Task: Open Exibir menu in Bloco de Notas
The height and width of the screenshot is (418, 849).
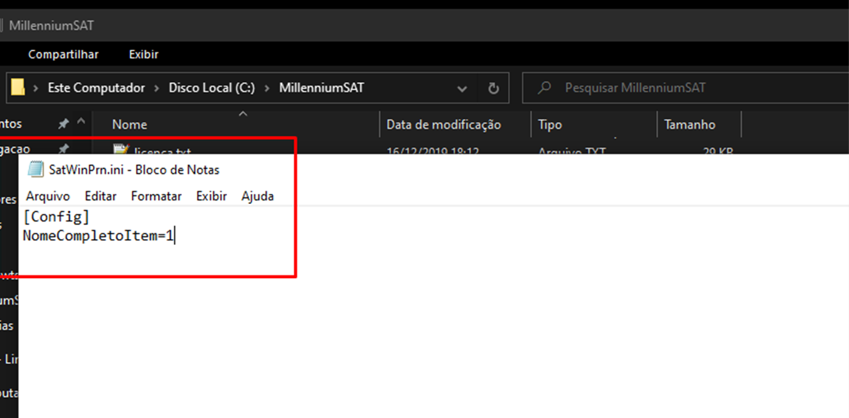Action: coord(211,196)
